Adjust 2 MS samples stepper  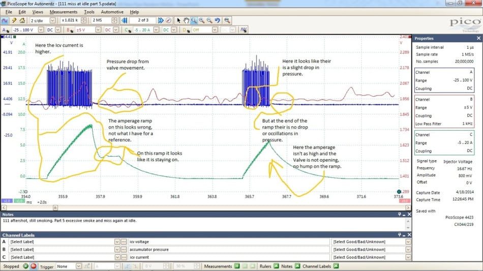[x=114, y=20]
